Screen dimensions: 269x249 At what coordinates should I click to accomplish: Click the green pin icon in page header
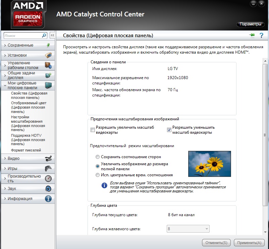[252, 35]
